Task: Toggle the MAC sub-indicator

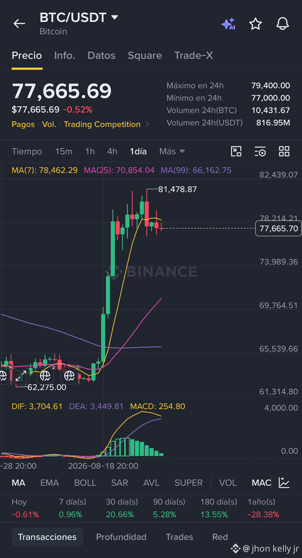Action: coord(262,483)
